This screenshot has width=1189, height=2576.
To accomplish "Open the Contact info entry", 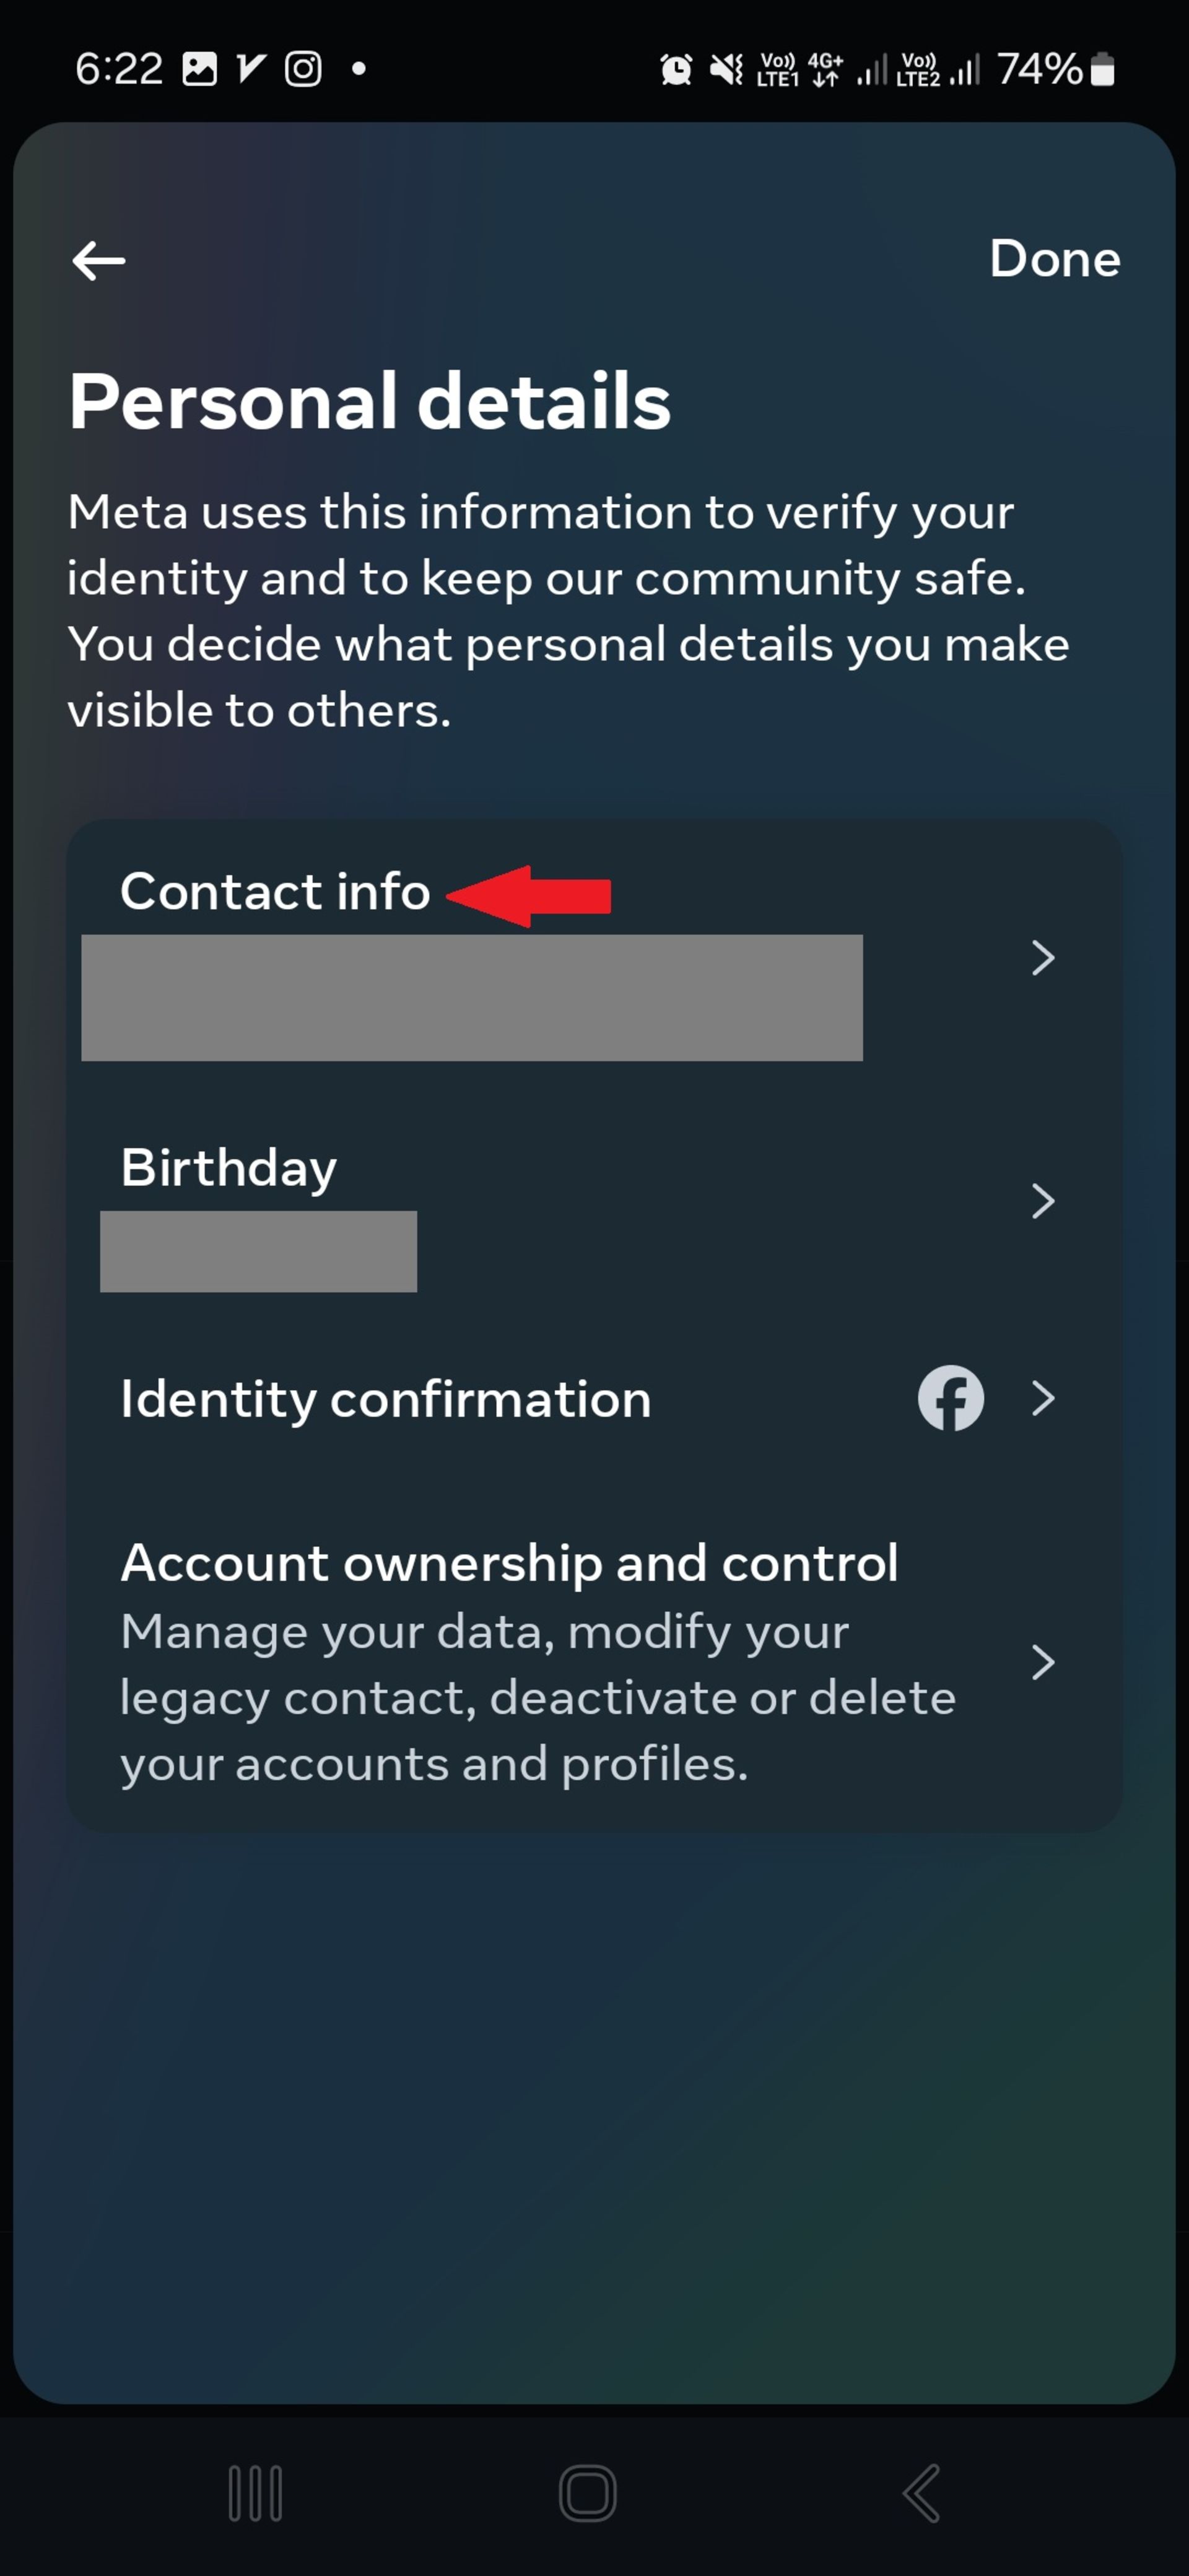I will pos(275,892).
